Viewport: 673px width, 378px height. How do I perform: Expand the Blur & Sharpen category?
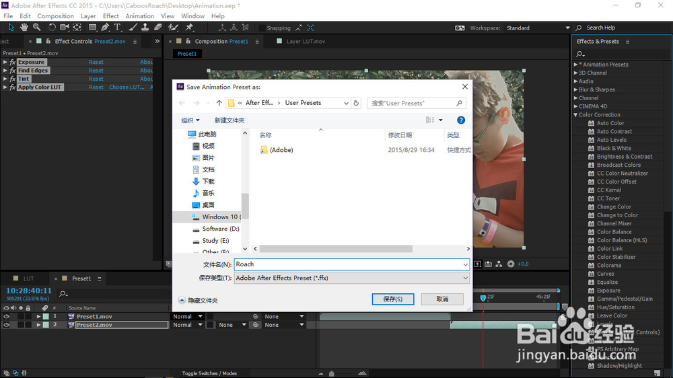coord(575,89)
